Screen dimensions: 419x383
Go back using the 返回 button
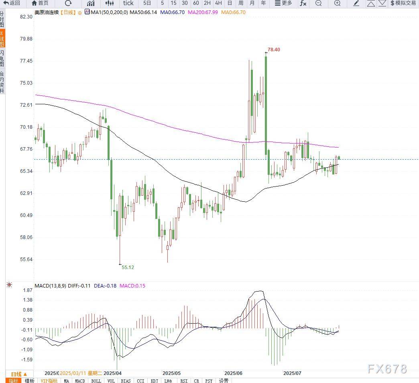pos(12,3)
